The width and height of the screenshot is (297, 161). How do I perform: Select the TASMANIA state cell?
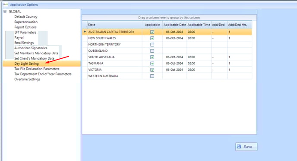tap(114, 63)
